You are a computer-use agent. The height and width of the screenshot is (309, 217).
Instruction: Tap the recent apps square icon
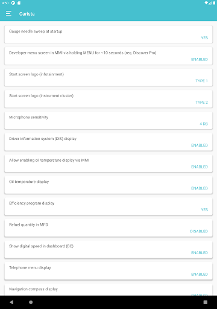(x=206, y=302)
